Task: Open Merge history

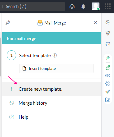Action: pyautogui.click(x=33, y=103)
